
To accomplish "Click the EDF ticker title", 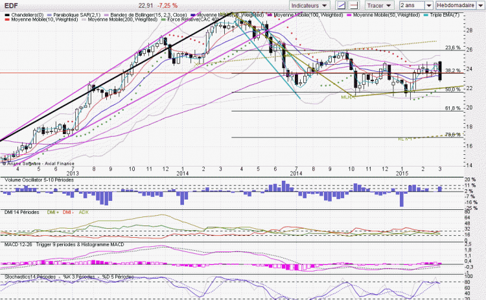I will click(x=11, y=6).
